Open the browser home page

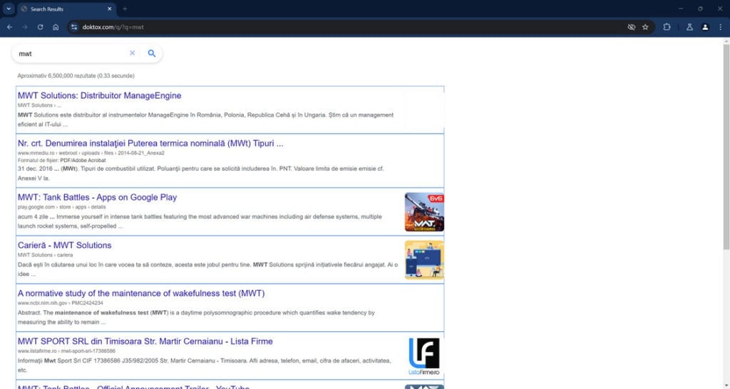pos(56,27)
